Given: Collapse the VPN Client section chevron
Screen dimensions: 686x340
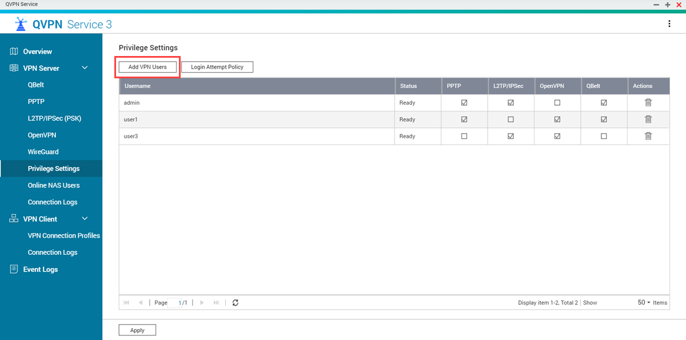Looking at the screenshot, I should click(x=85, y=219).
